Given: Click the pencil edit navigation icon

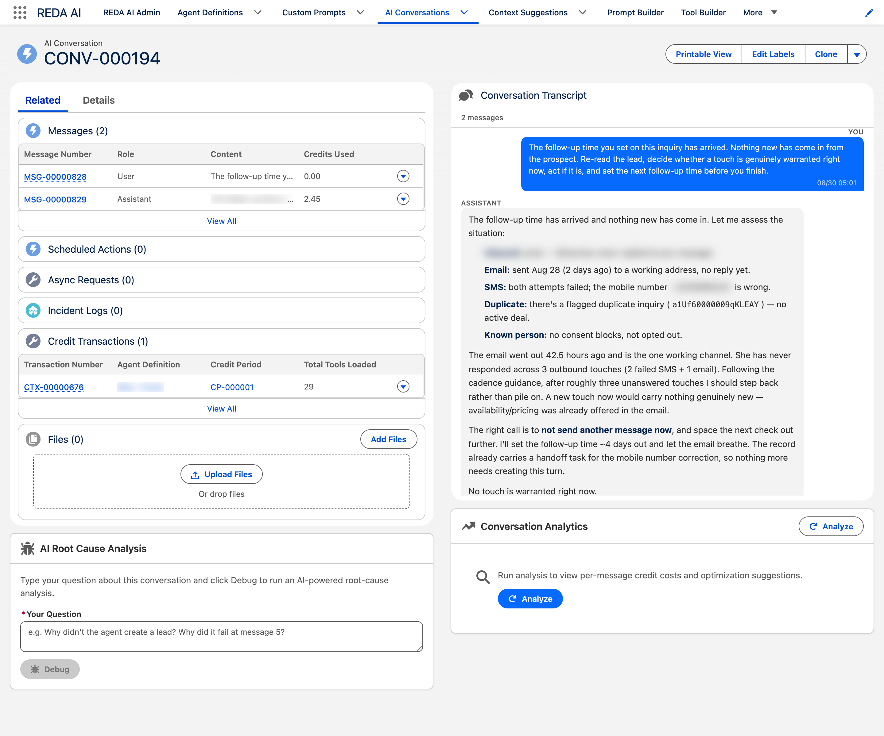Looking at the screenshot, I should (x=869, y=13).
